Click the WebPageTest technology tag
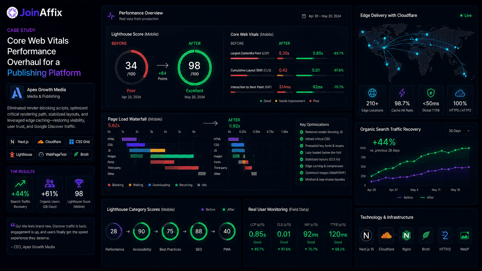482x271 pixels. tap(53, 154)
